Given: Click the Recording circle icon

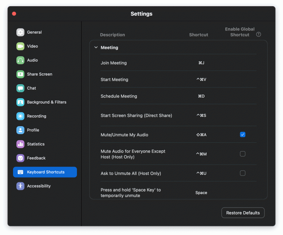Looking at the screenshot, I should (20, 116).
